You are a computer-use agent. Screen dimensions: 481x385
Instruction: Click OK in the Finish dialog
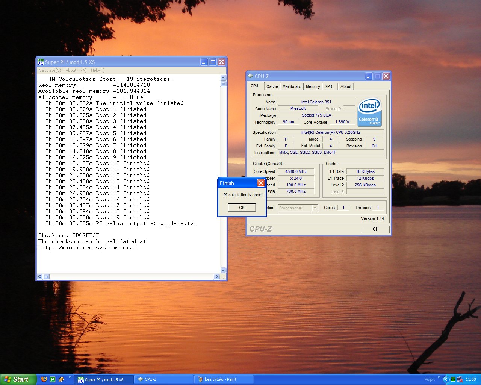242,208
